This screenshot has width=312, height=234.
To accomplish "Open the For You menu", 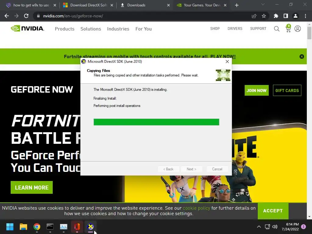I will pos(144,29).
